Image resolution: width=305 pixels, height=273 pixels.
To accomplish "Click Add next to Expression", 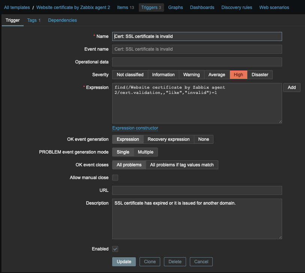I will coord(291,87).
